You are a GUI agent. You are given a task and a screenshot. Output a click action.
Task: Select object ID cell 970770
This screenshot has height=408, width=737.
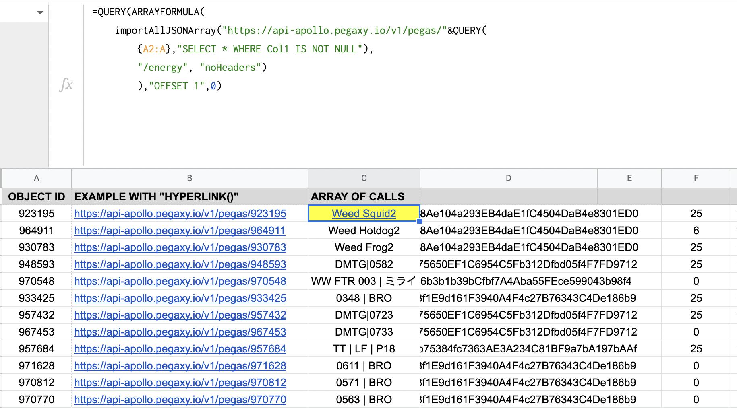(x=37, y=400)
